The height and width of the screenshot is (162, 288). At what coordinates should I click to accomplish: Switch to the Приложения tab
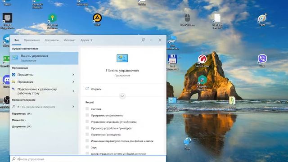(31, 40)
